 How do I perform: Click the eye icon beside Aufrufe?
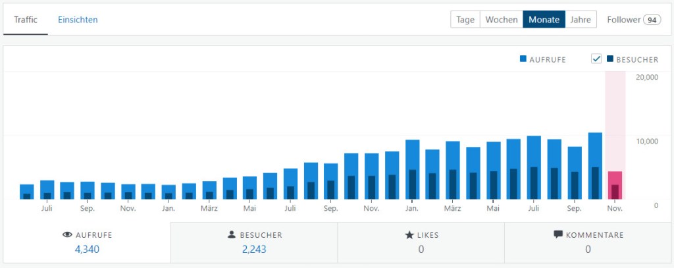click(67, 234)
